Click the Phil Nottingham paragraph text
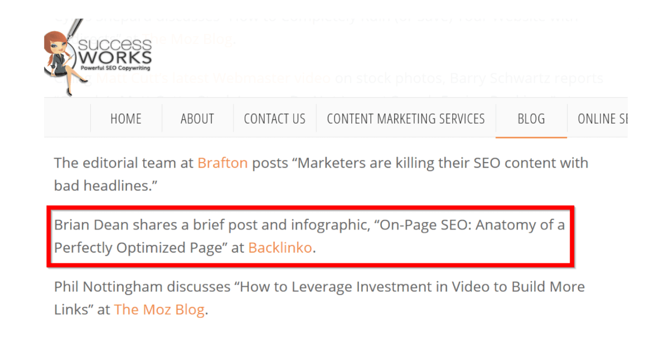Viewport: 669px width, 362px height. (319, 299)
